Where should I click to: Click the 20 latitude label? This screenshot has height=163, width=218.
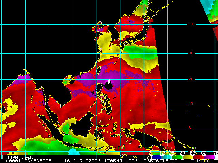[191, 79]
